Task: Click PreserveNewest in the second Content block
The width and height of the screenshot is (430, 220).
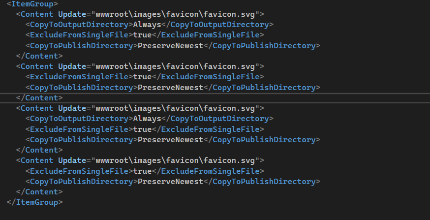Action: click(x=171, y=88)
